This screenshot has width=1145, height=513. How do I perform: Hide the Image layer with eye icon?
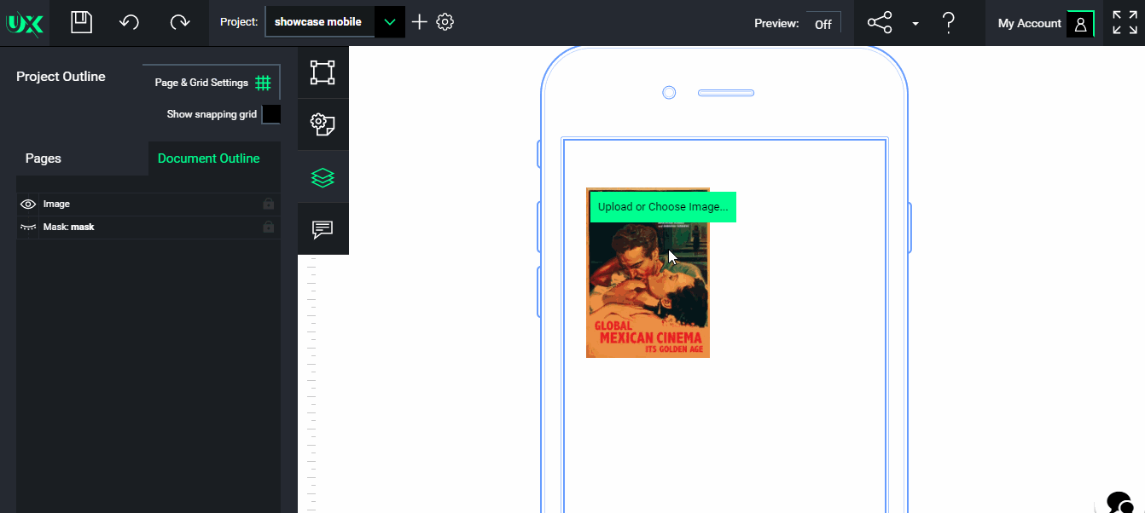pyautogui.click(x=28, y=205)
